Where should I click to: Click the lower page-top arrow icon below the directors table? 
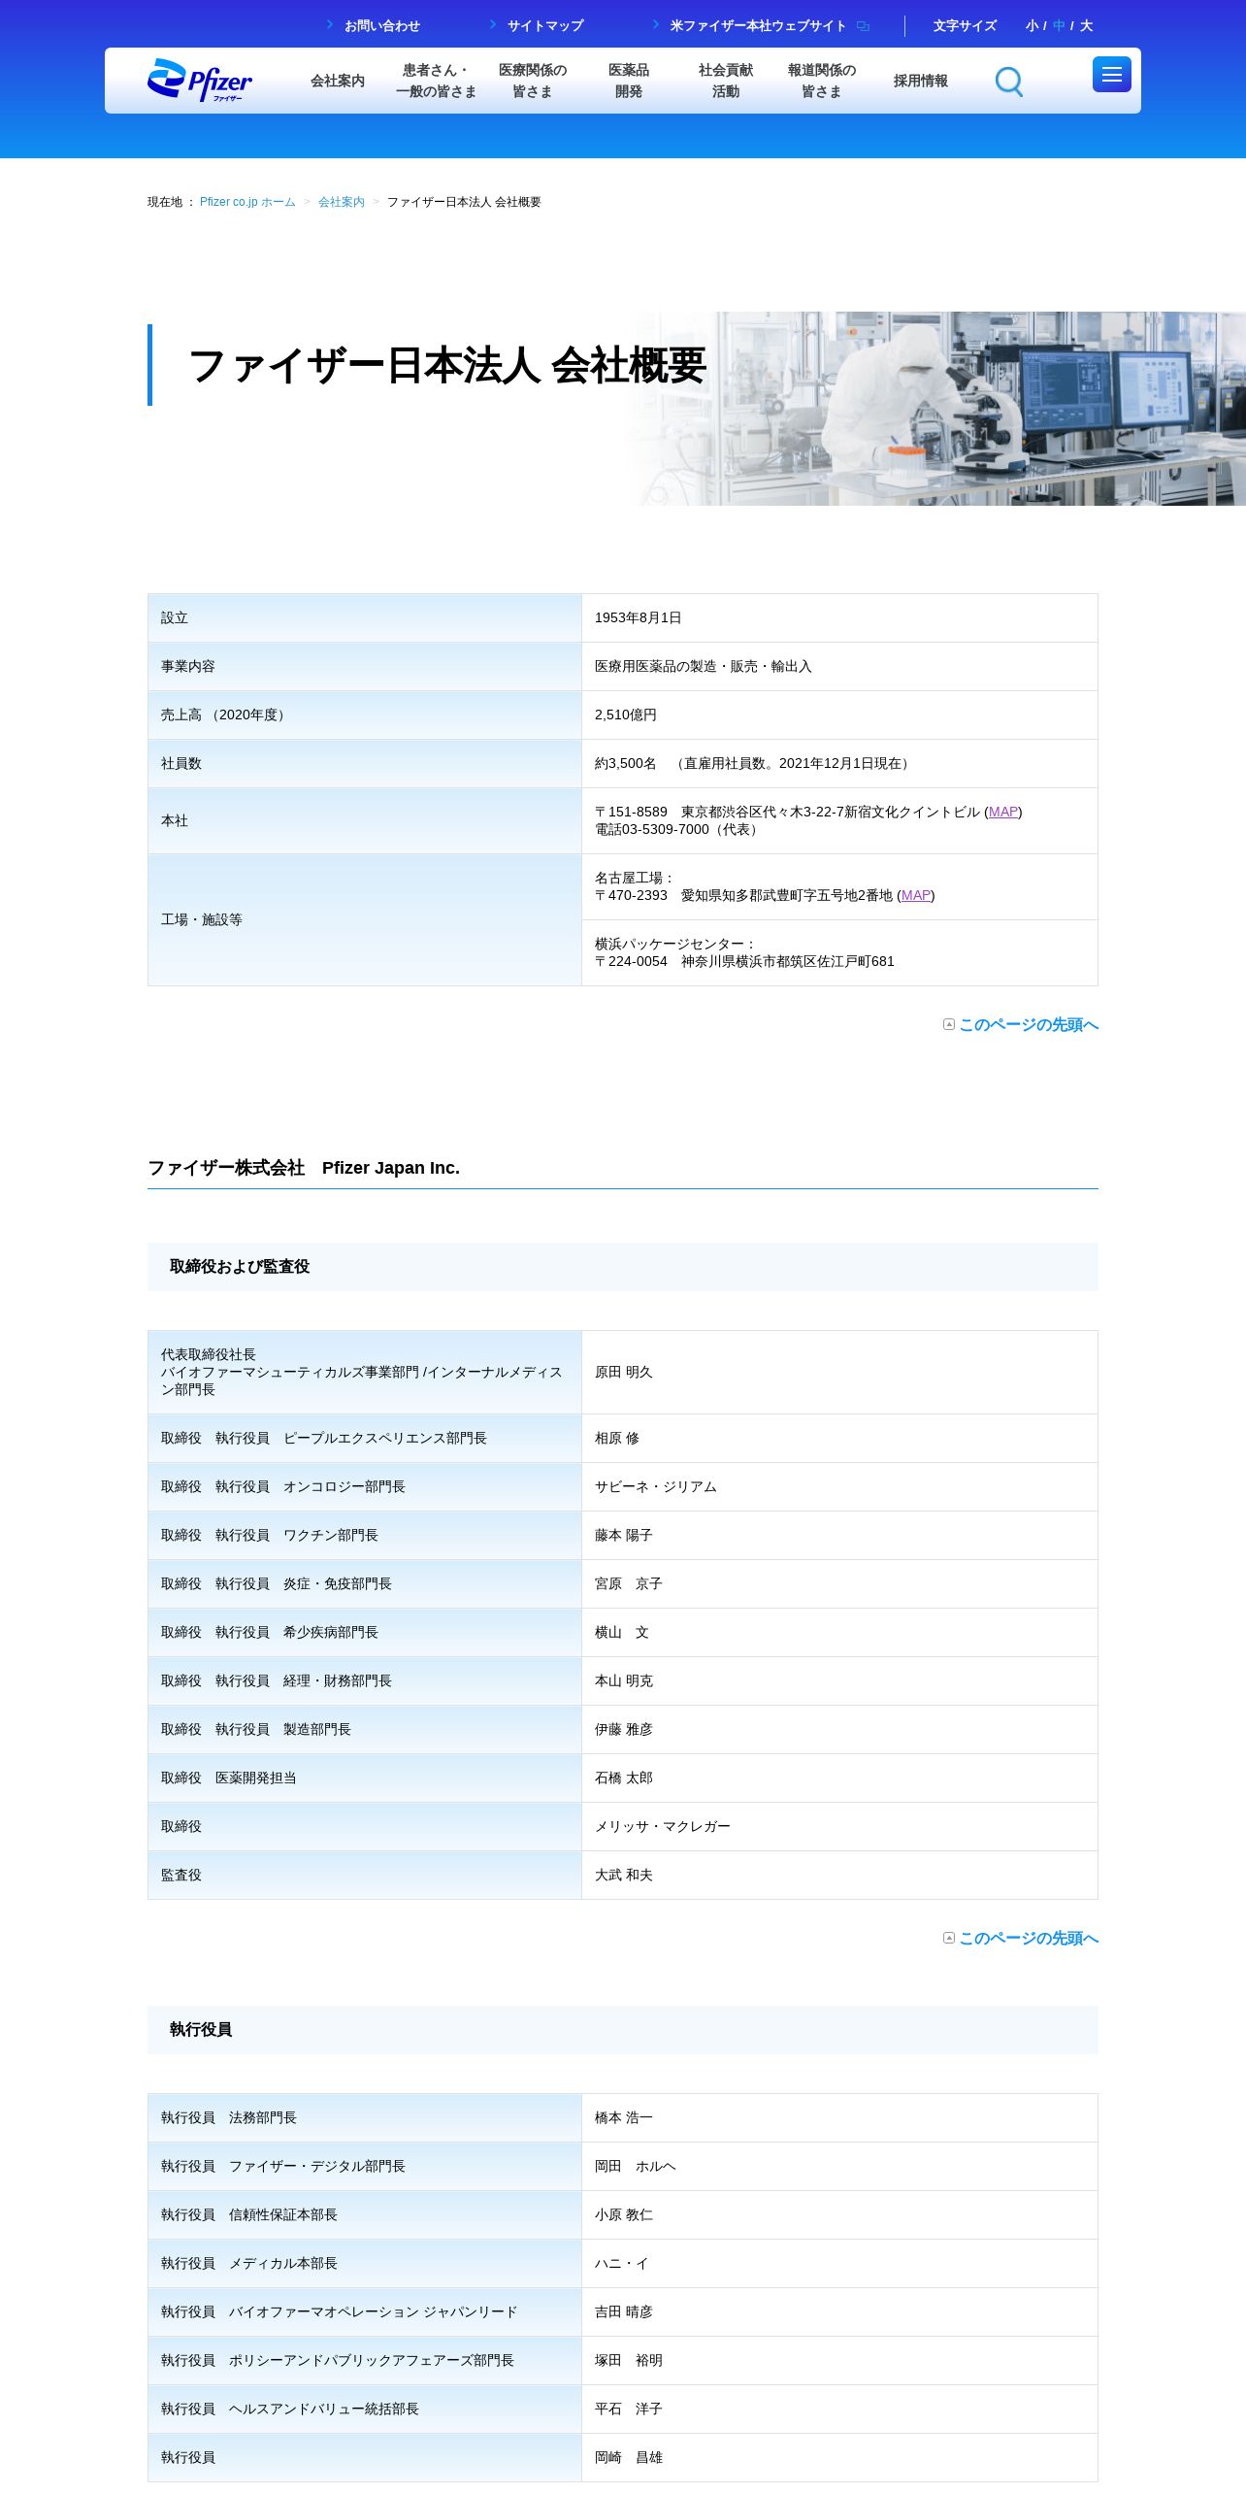[949, 1938]
